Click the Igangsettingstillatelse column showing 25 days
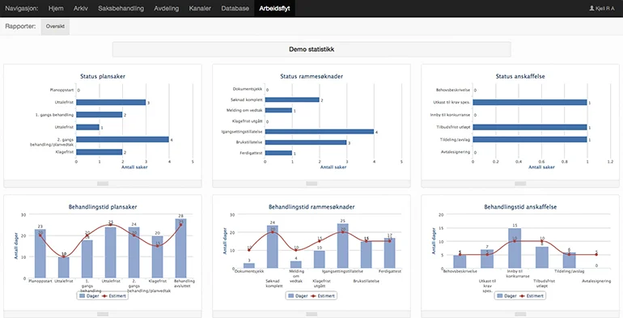 [343, 246]
